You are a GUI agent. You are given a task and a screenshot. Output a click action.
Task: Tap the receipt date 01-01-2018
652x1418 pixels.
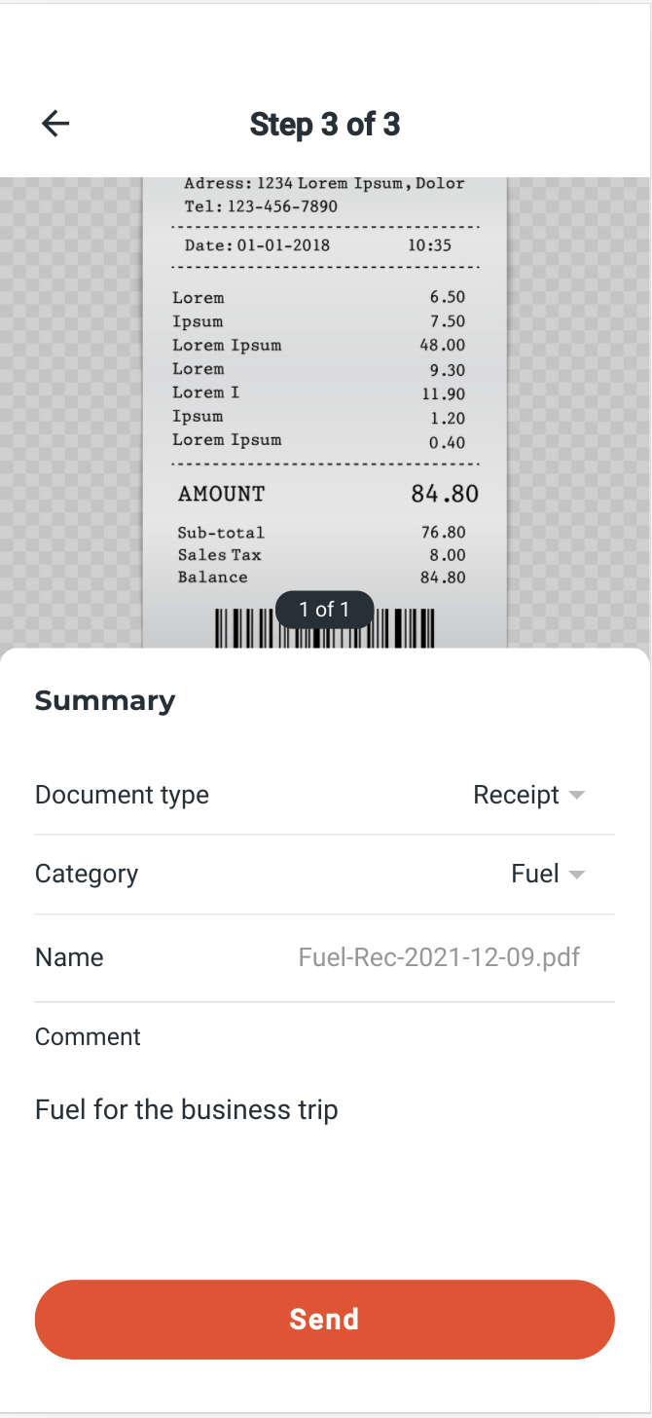(x=282, y=245)
